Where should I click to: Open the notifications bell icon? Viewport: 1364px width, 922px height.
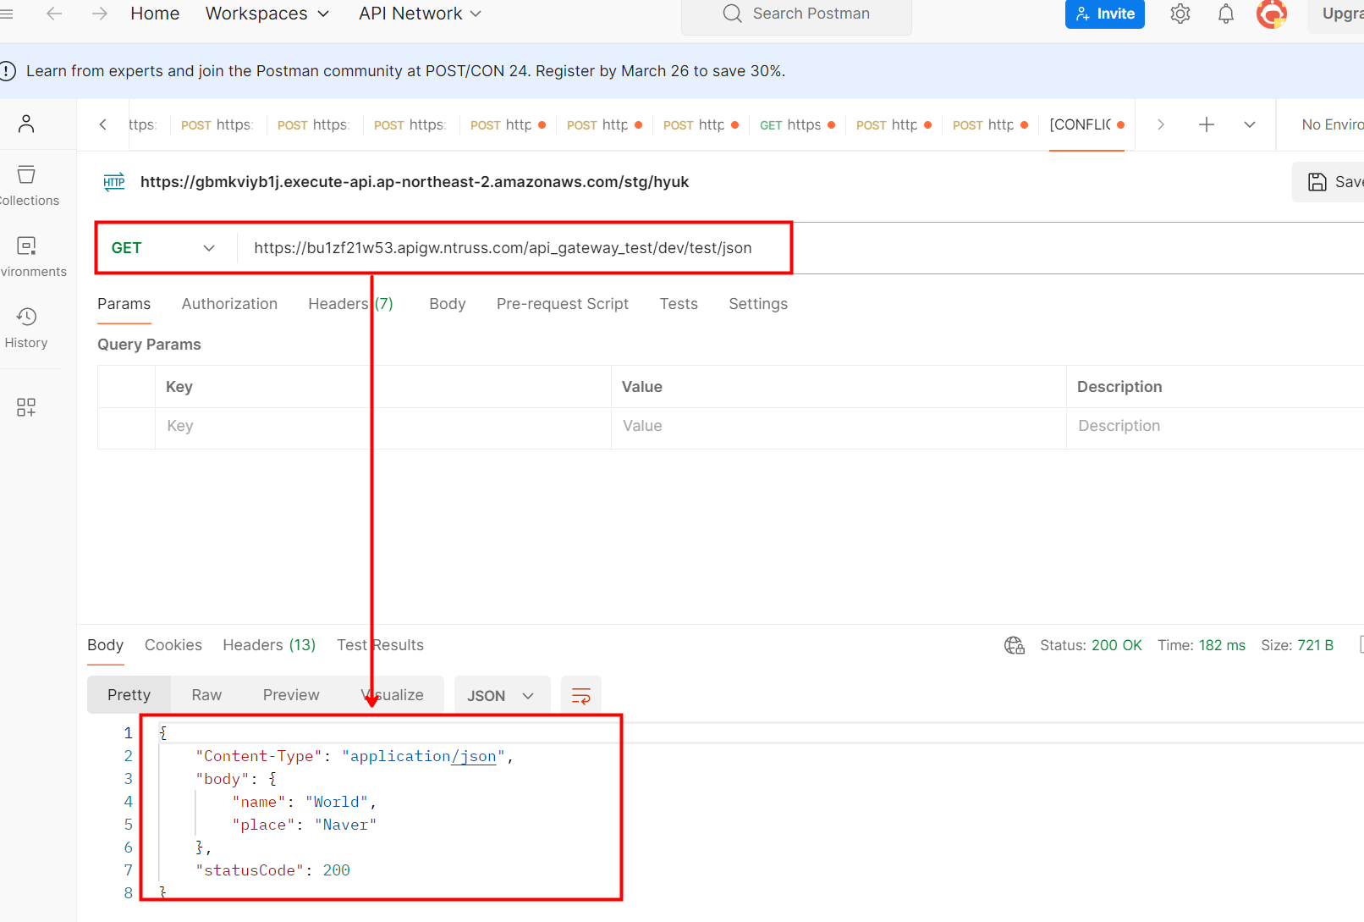click(1226, 14)
